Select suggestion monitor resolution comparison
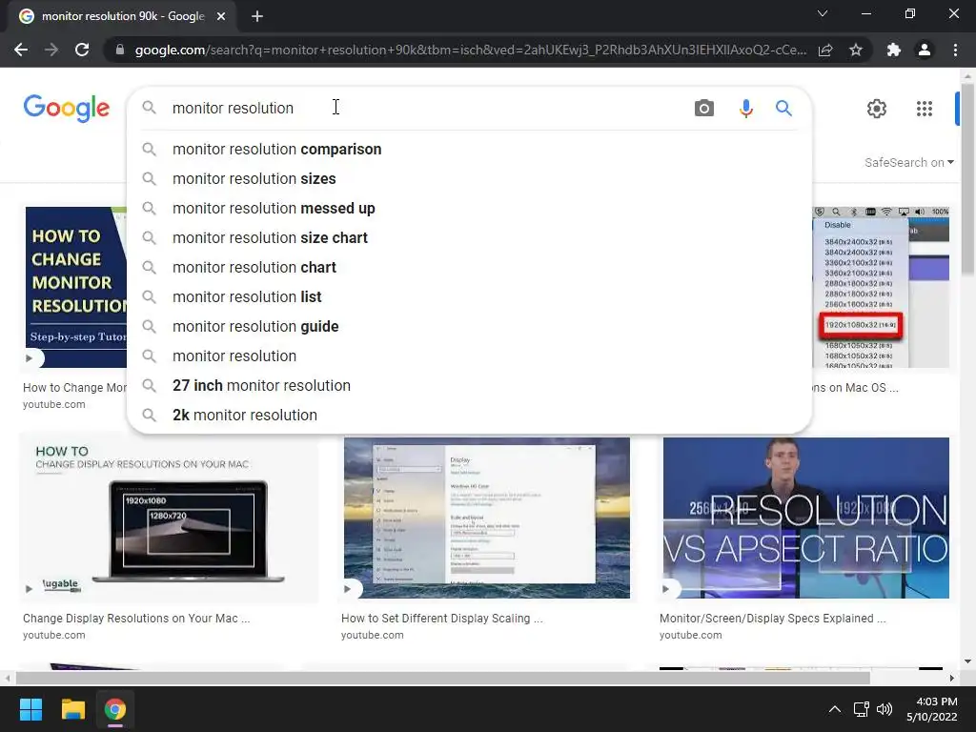Screen dimensions: 976x732 pyautogui.click(x=469, y=150)
